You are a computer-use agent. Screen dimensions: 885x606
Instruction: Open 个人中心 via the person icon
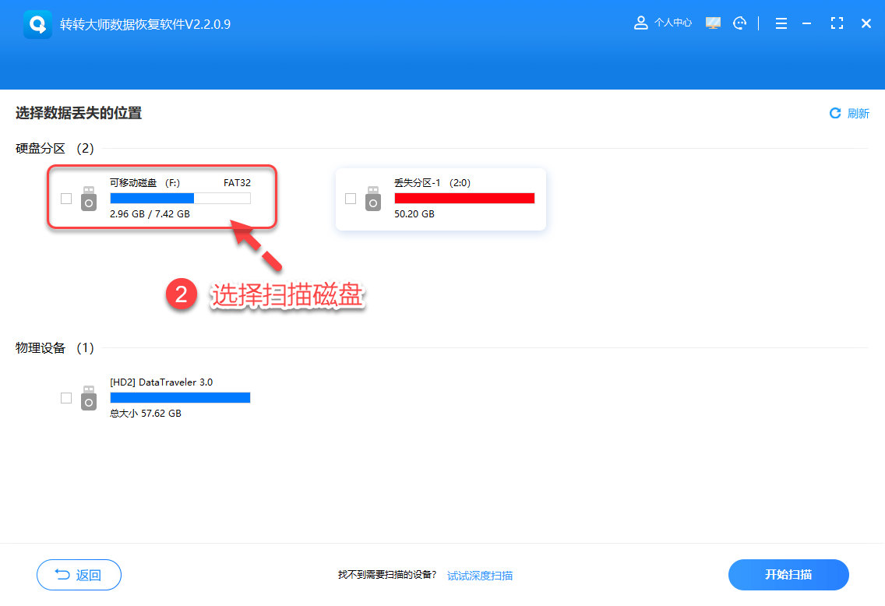click(640, 23)
